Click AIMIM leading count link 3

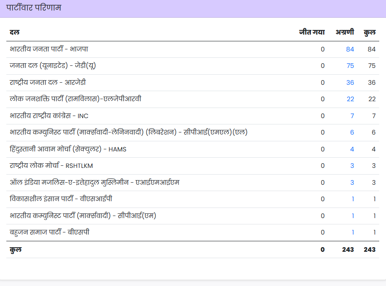pos(352,183)
